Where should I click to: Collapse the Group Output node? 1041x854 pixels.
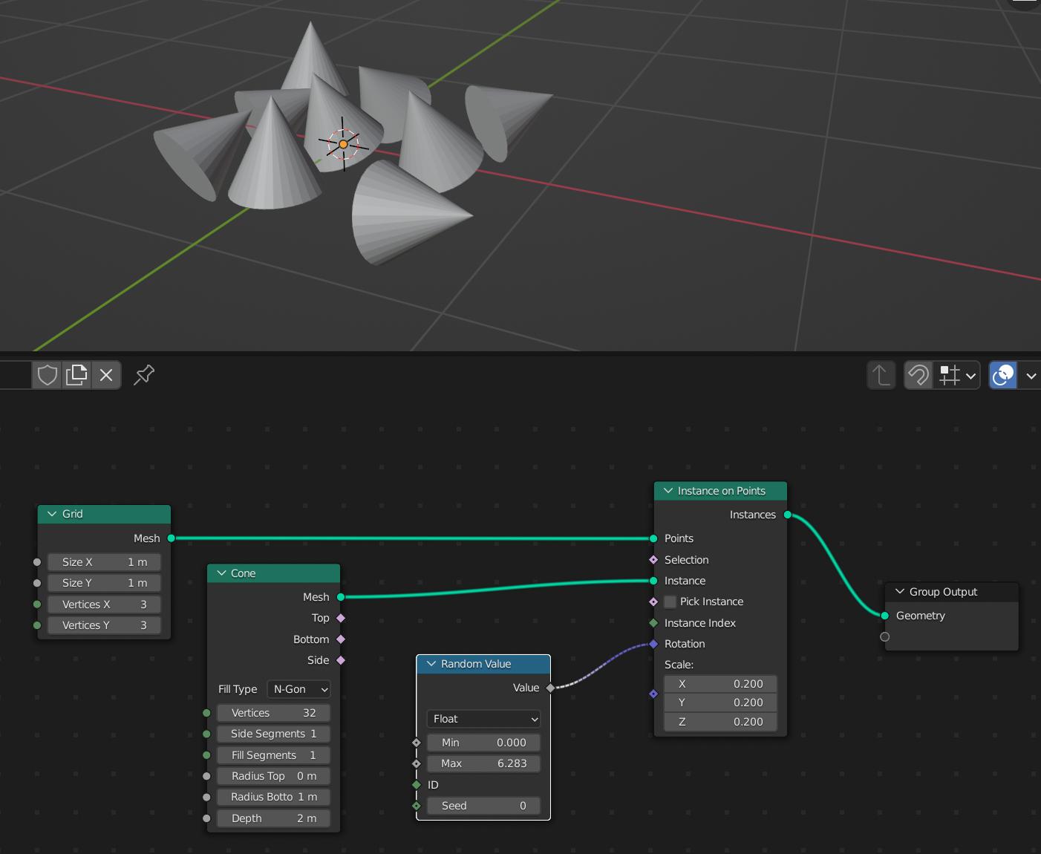900,592
